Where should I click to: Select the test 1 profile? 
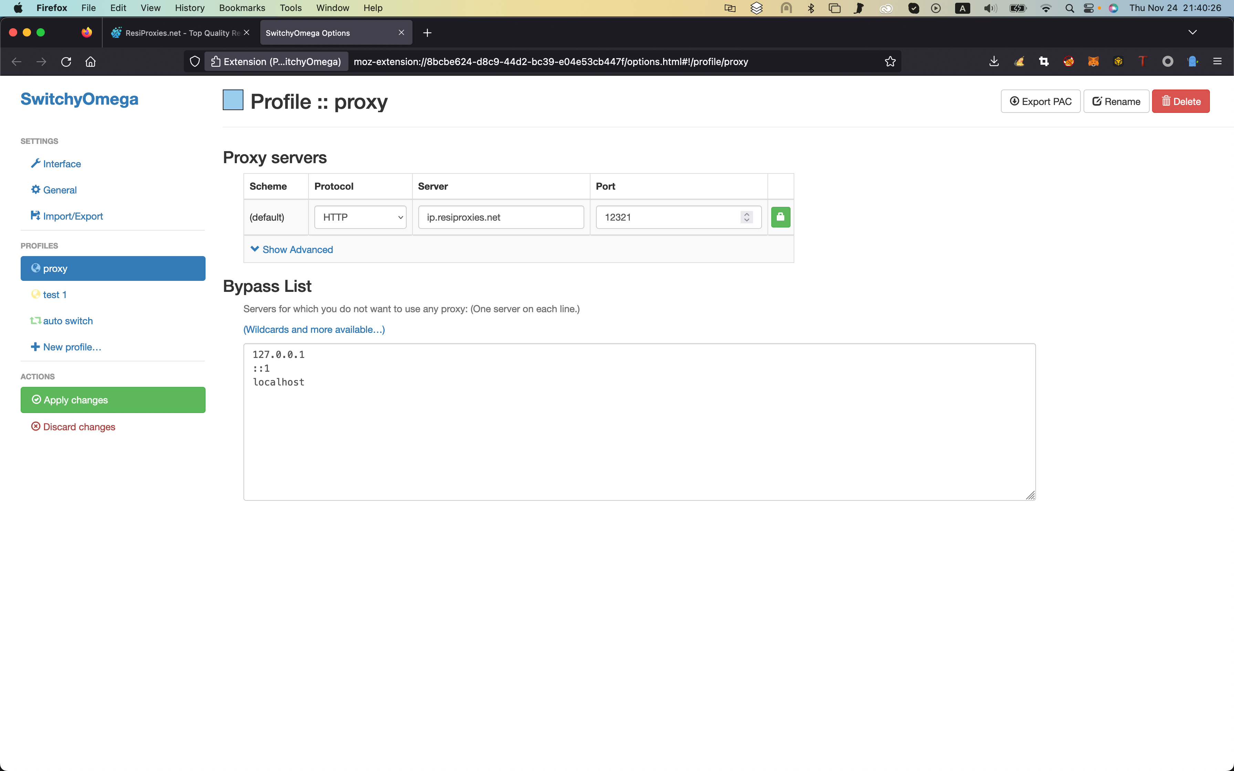[49, 295]
